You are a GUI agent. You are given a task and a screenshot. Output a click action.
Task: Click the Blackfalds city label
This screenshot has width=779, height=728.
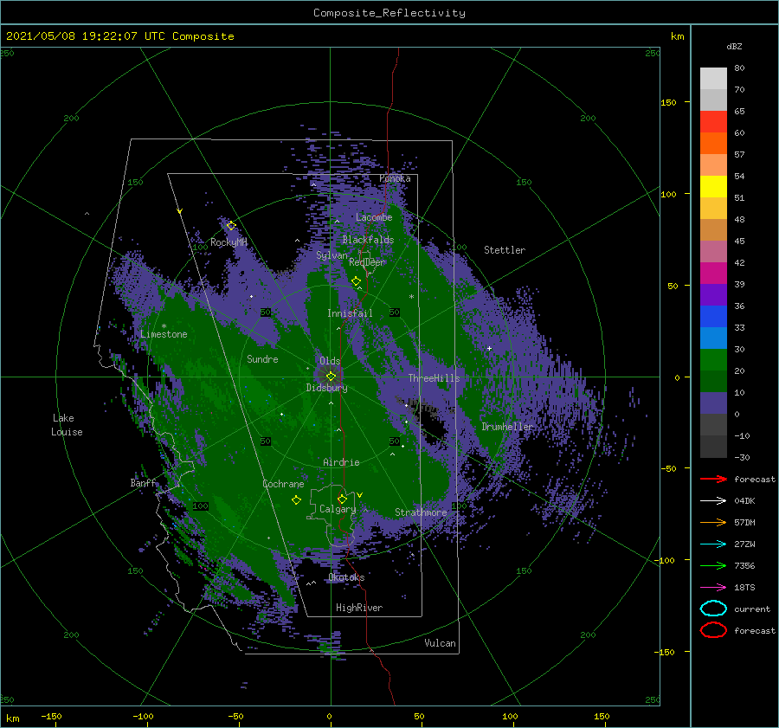[368, 240]
